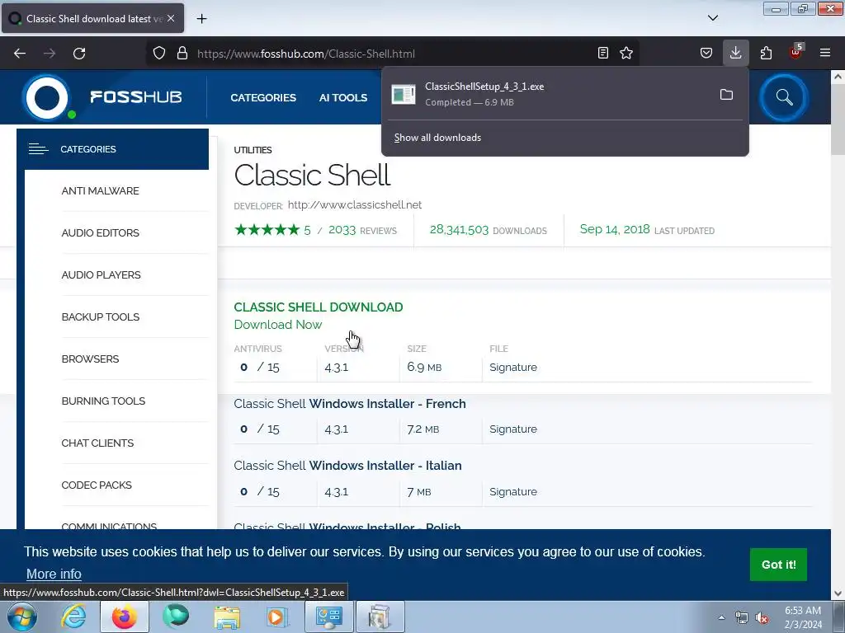The width and height of the screenshot is (845, 633).
Task: Expand the list all tabs chevron
Action: (712, 18)
